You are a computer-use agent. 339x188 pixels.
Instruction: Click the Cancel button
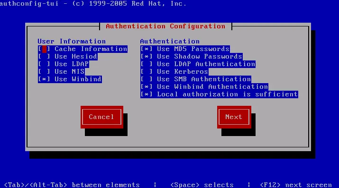coord(102,117)
